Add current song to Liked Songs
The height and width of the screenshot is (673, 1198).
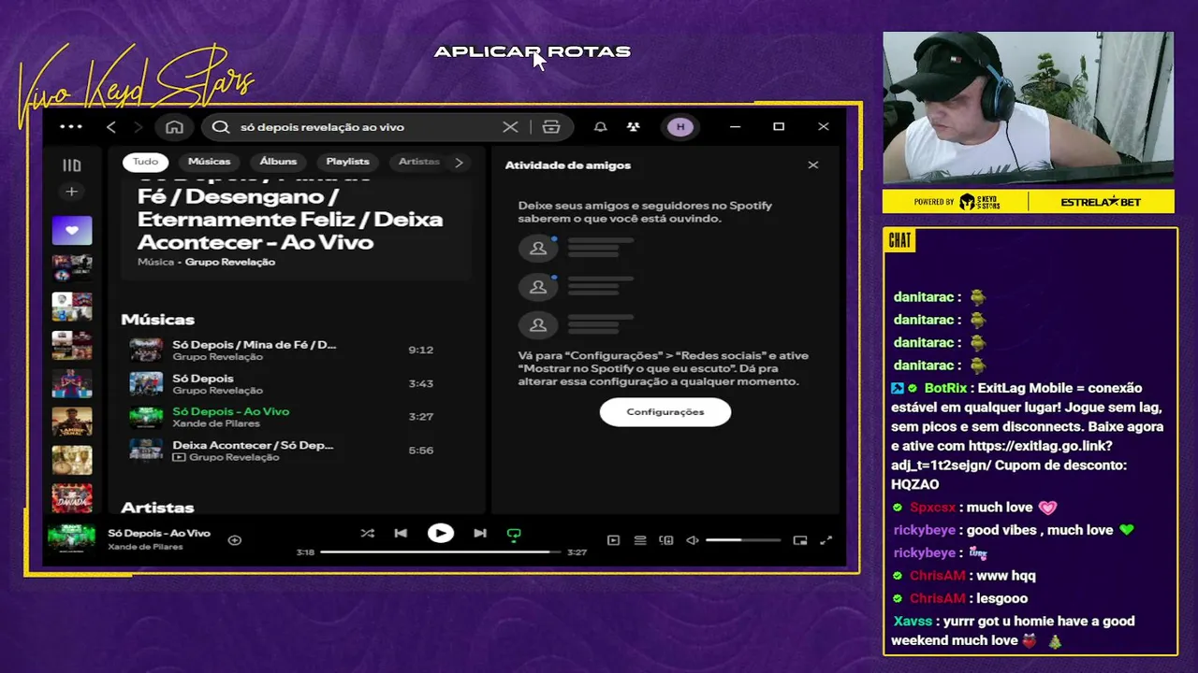click(x=235, y=540)
